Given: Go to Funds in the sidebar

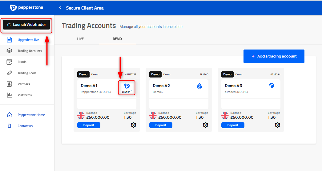Looking at the screenshot, I should [x=22, y=62].
